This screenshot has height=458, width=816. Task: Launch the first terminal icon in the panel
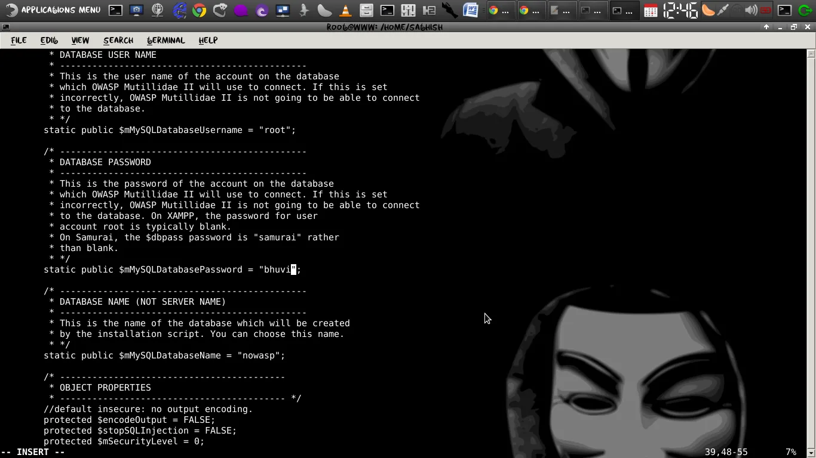115,10
